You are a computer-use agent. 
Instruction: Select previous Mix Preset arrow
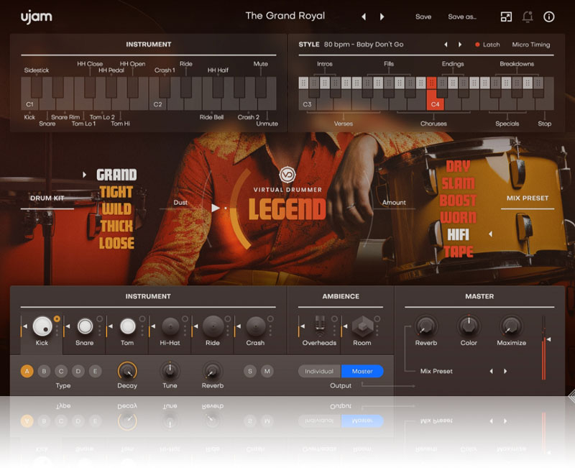tap(491, 371)
